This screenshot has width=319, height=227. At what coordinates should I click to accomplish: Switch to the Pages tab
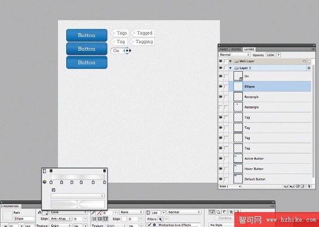224,50
